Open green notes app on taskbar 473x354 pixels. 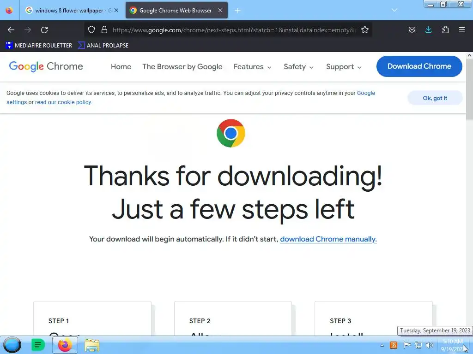38,345
